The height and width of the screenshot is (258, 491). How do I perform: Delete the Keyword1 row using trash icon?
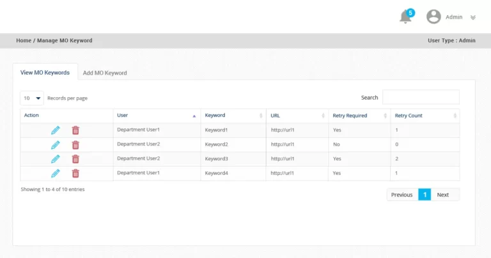(x=75, y=130)
